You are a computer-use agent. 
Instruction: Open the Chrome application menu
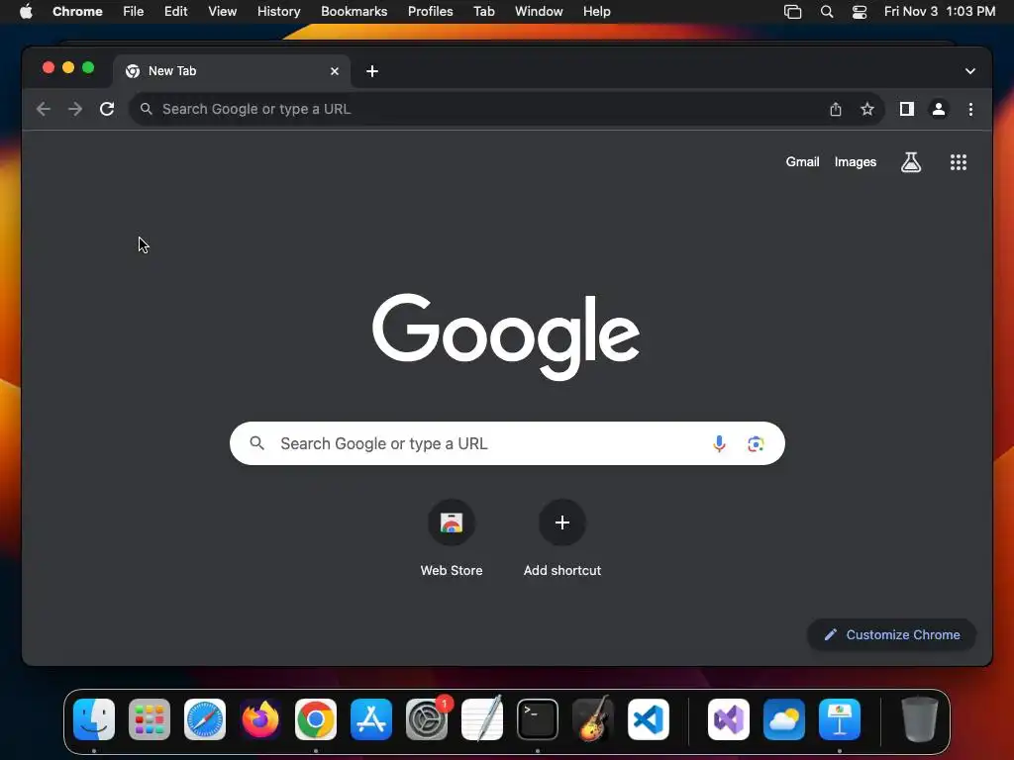(77, 12)
